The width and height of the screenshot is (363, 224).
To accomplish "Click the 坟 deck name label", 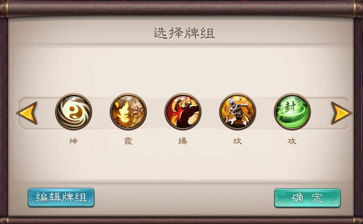I will (238, 141).
